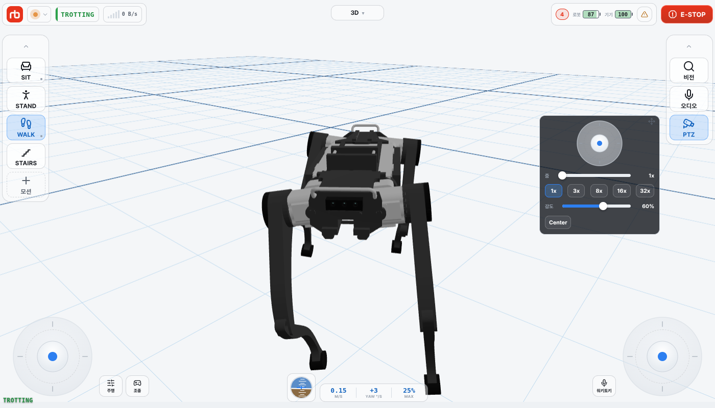Open the 오디오 audio tool
Viewport: 715px width, 408px height.
click(x=689, y=99)
